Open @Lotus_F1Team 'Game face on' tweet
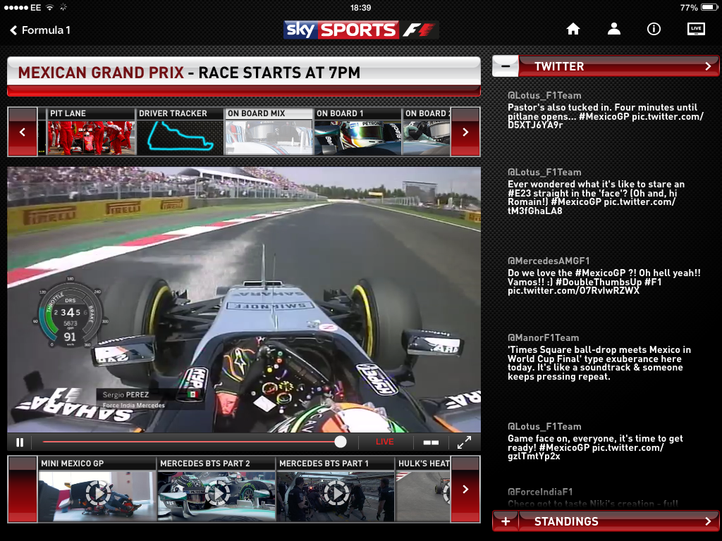This screenshot has width=722, height=541. coord(595,441)
